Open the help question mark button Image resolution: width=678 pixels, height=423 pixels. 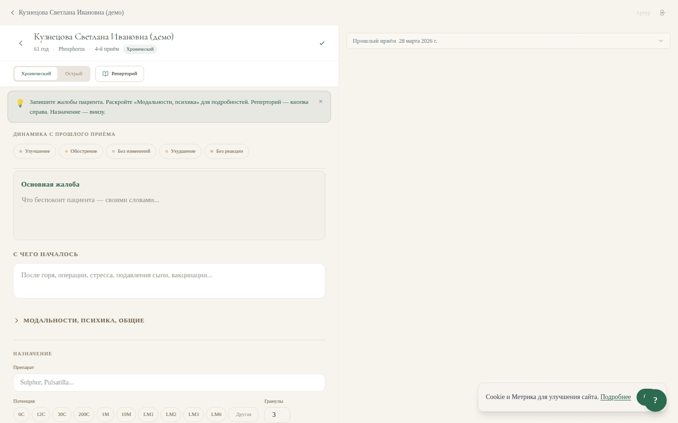(655, 400)
